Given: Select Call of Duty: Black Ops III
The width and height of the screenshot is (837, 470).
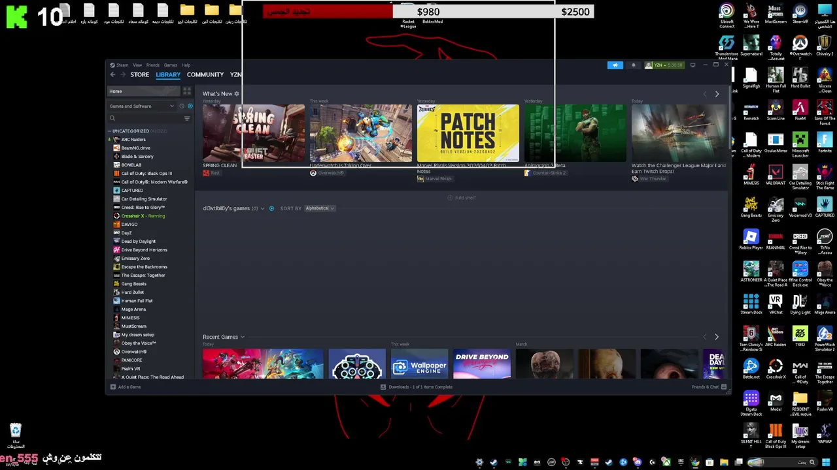Looking at the screenshot, I should coord(146,174).
